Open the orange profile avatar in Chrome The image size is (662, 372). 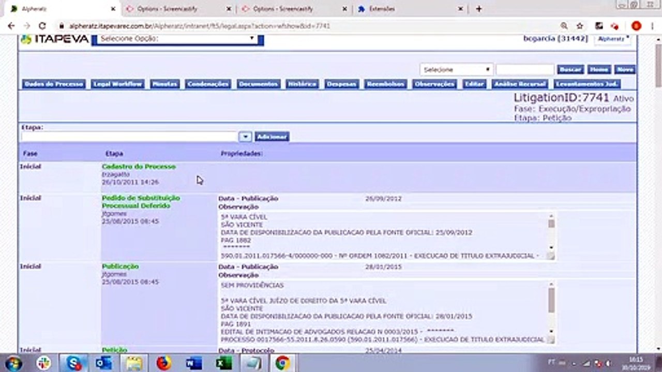pos(637,26)
